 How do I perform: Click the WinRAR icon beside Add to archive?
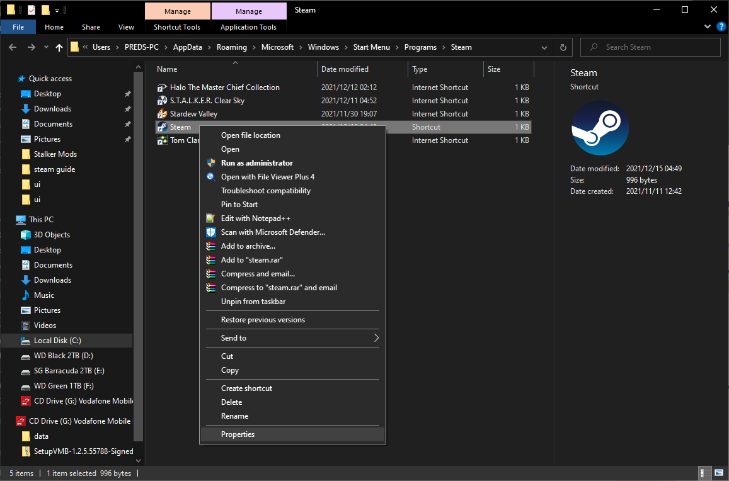click(211, 246)
